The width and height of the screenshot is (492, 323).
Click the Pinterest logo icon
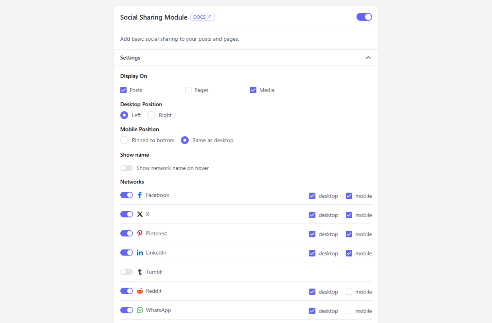140,234
